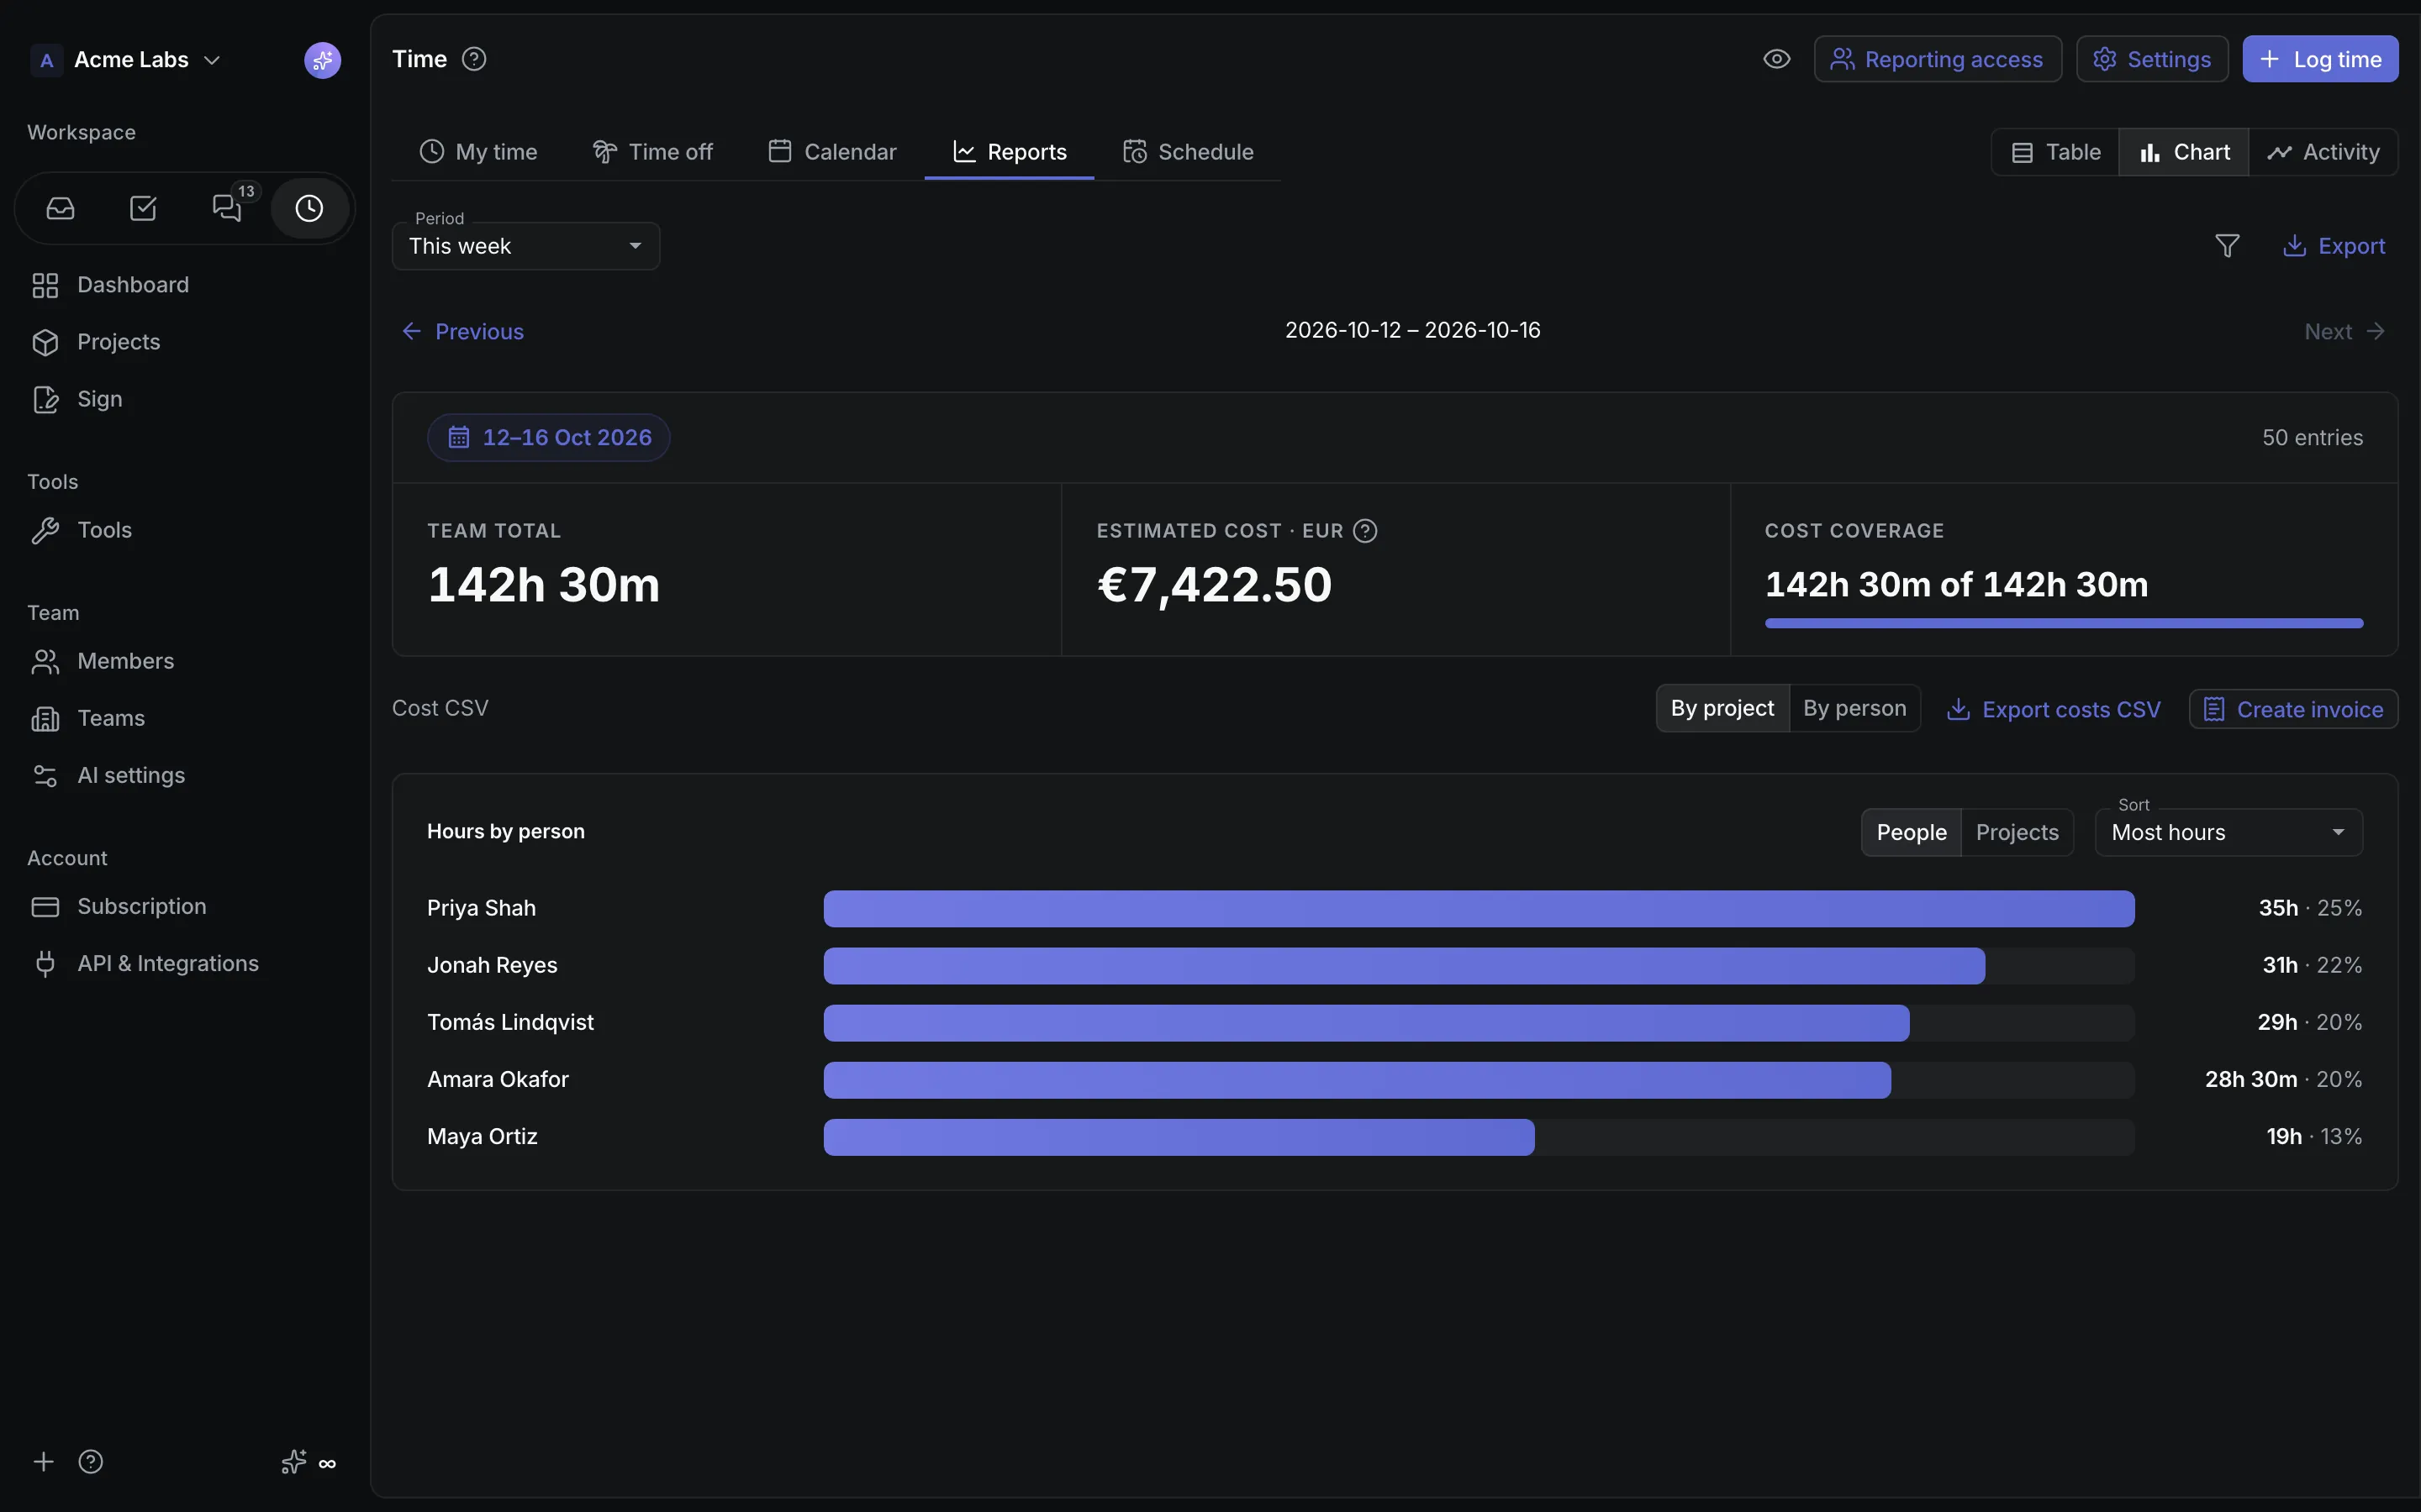Viewport: 2421px width, 1512px height.
Task: Go to Previous week
Action: click(463, 331)
